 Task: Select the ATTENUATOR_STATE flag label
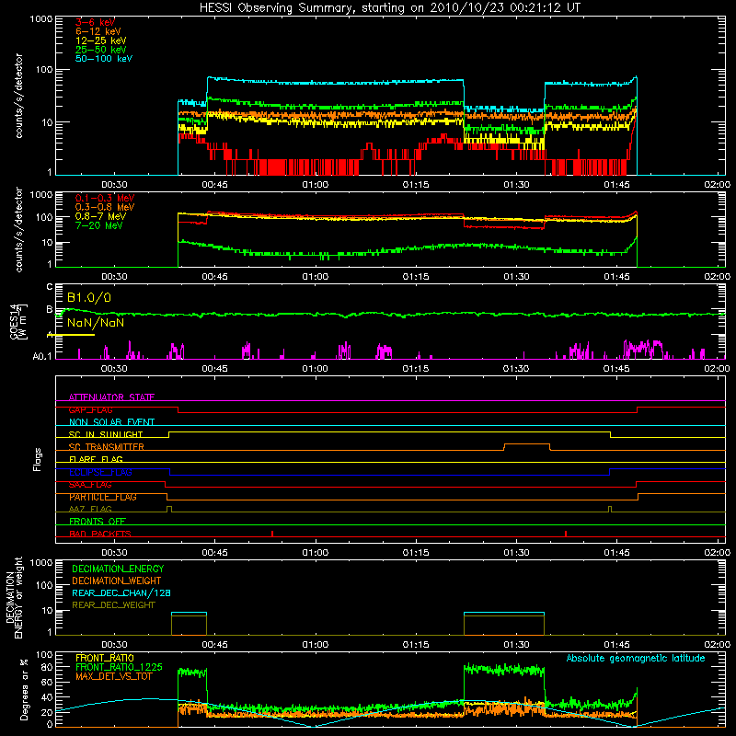click(x=111, y=397)
